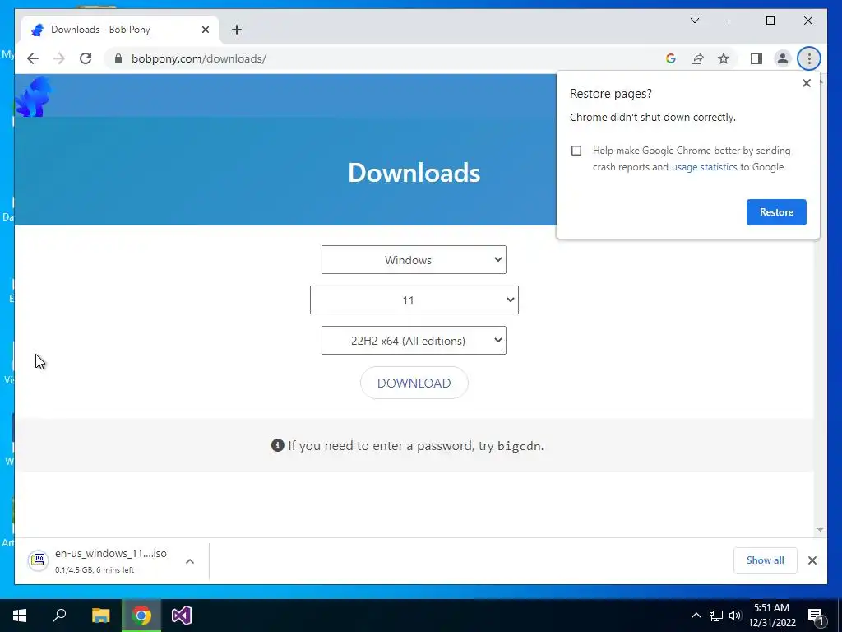The height and width of the screenshot is (632, 842).
Task: Click the page scrollbar down arrow
Action: (820, 530)
